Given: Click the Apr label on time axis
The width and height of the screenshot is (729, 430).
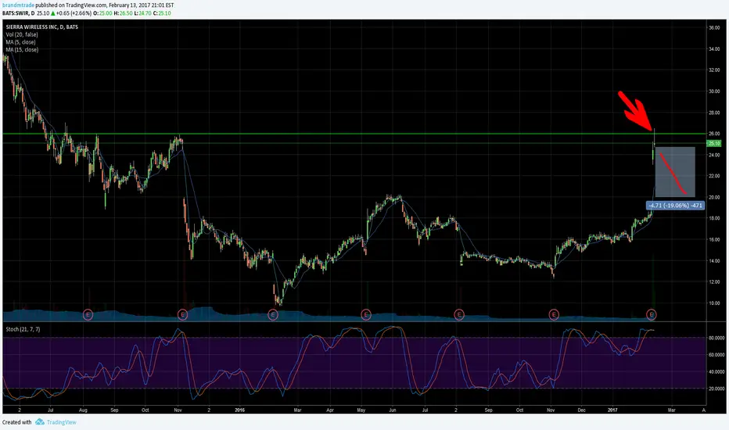Looking at the screenshot, I should (x=330, y=410).
